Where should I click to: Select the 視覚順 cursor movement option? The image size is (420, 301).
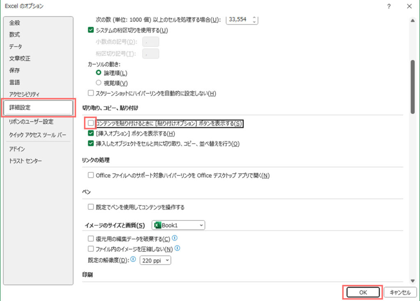[x=98, y=82]
